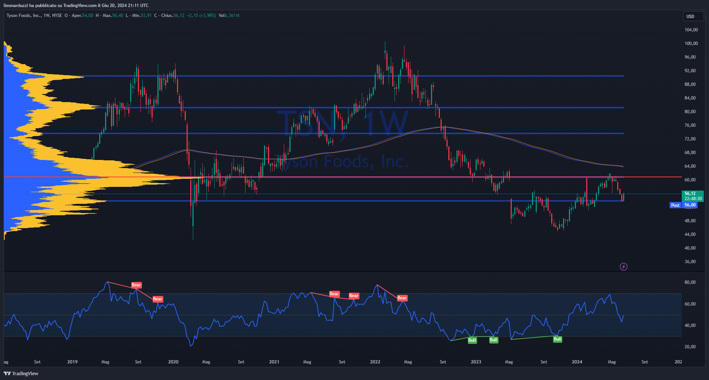
Task: Click the 100,00 price axis label
Action: coord(691,43)
